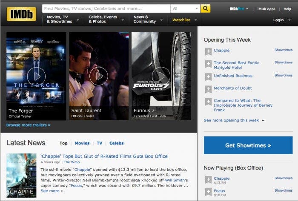This screenshot has height=201, width=298.
Task: Focus the Find Movies search field
Action: 106,8
